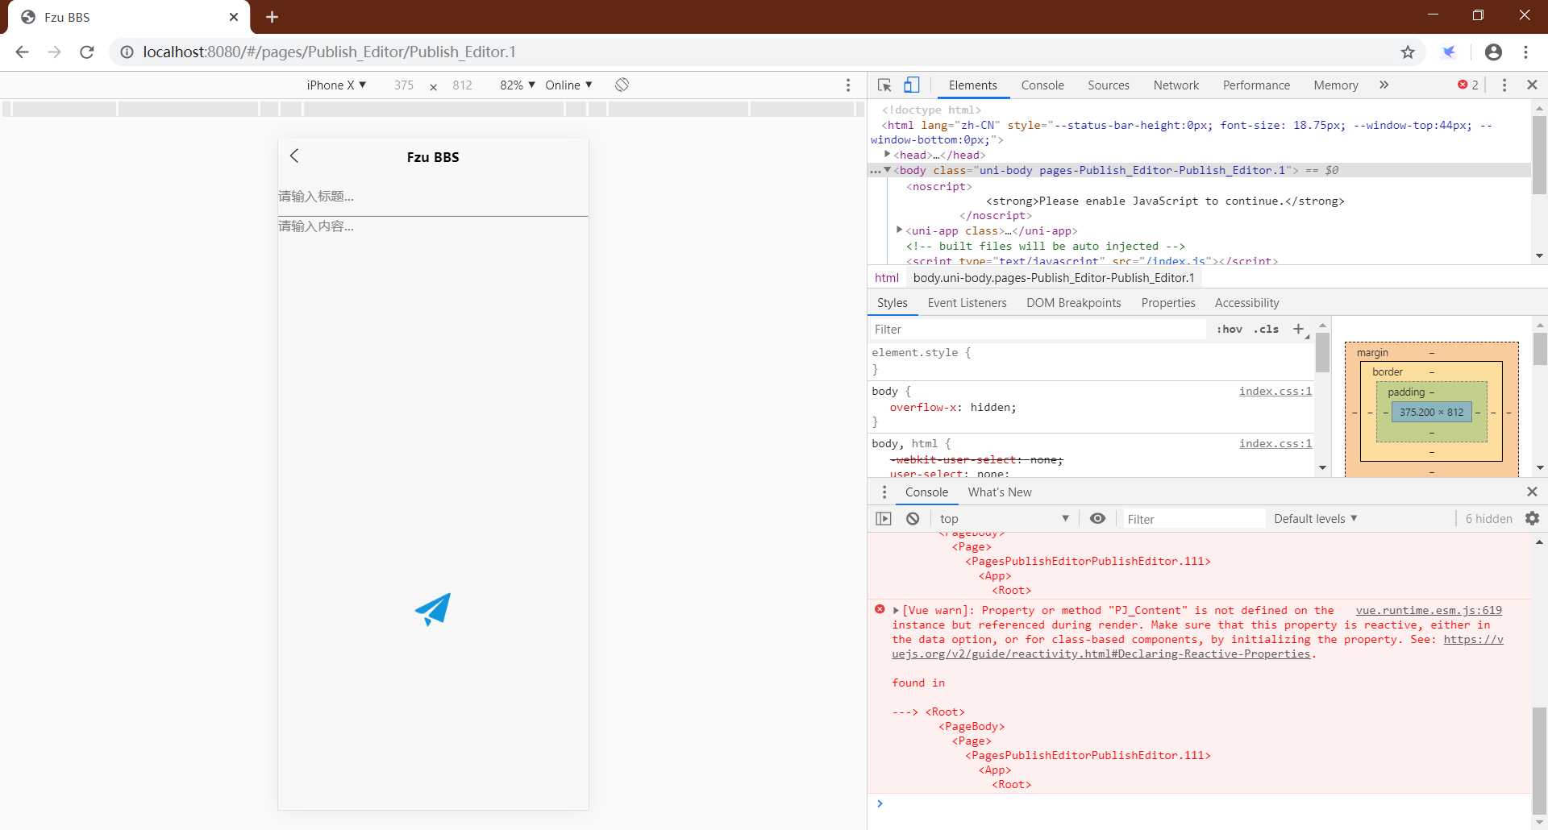Click the content input 请输入内容
Viewport: 1548px width, 830px height.
coord(433,226)
